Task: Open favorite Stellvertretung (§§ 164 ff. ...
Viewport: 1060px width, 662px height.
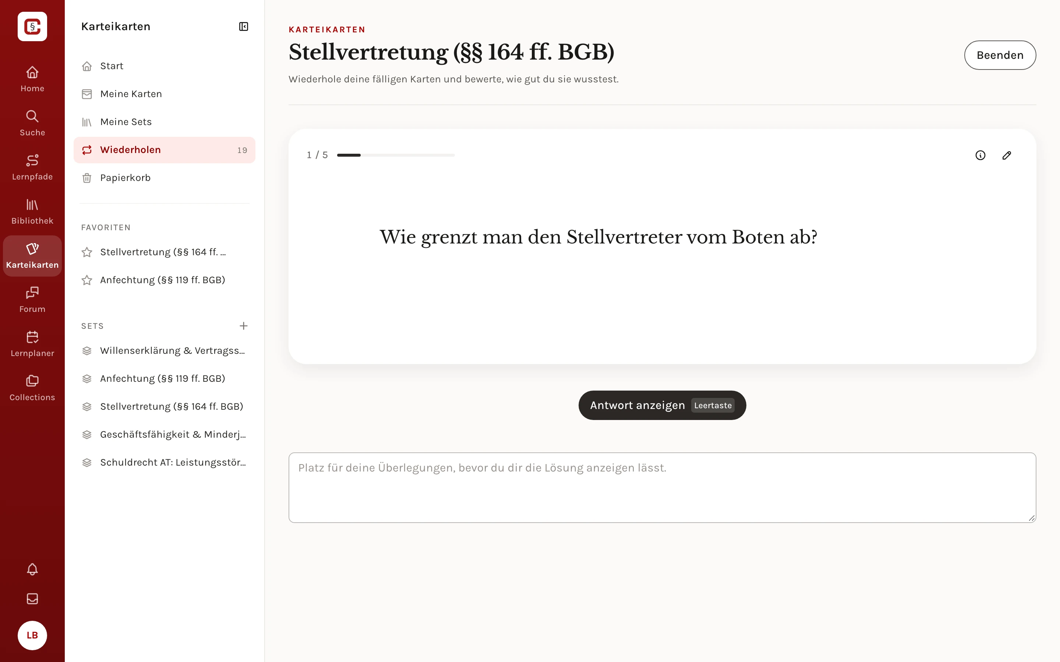Action: click(x=164, y=252)
